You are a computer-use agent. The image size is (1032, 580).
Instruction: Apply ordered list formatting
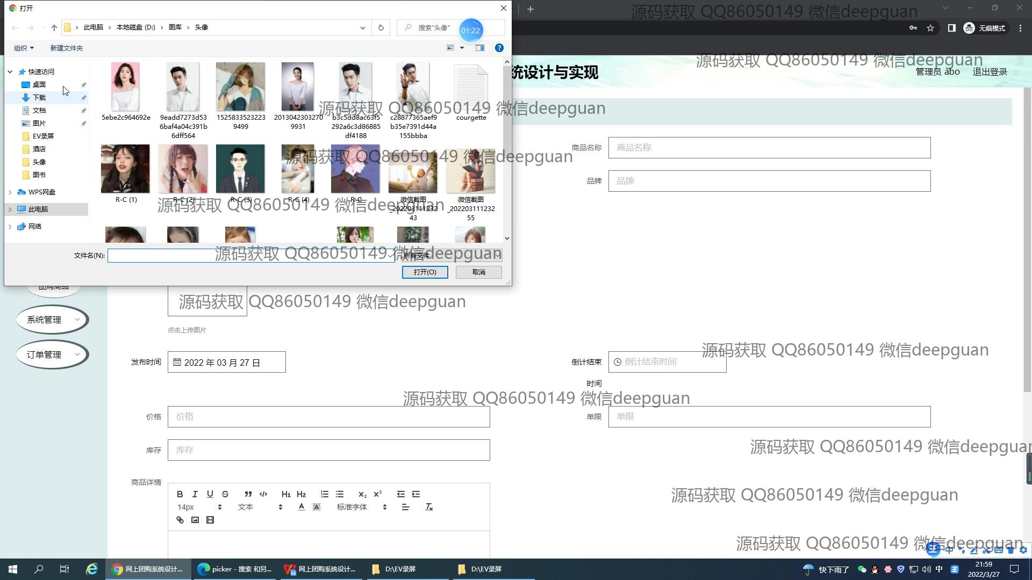pos(325,494)
